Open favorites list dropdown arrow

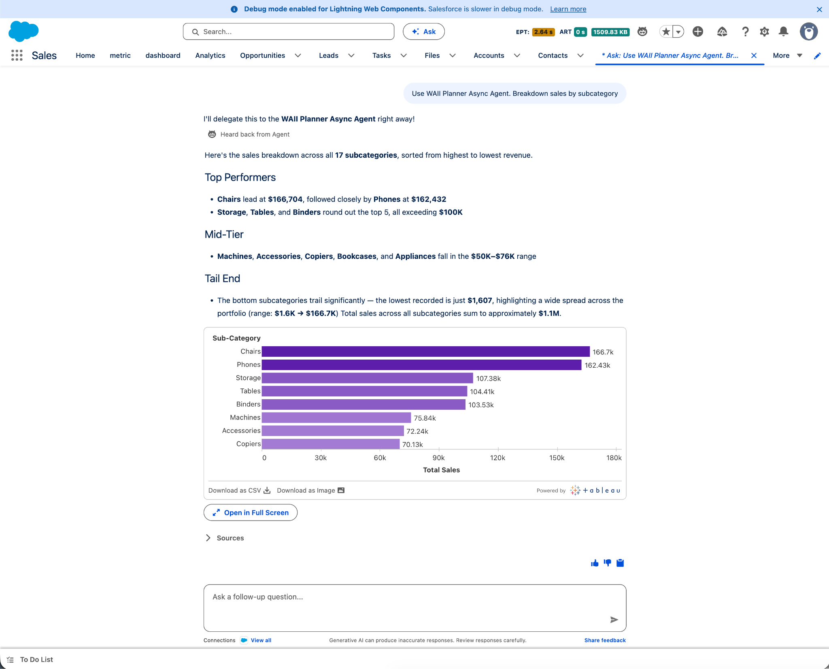click(678, 32)
